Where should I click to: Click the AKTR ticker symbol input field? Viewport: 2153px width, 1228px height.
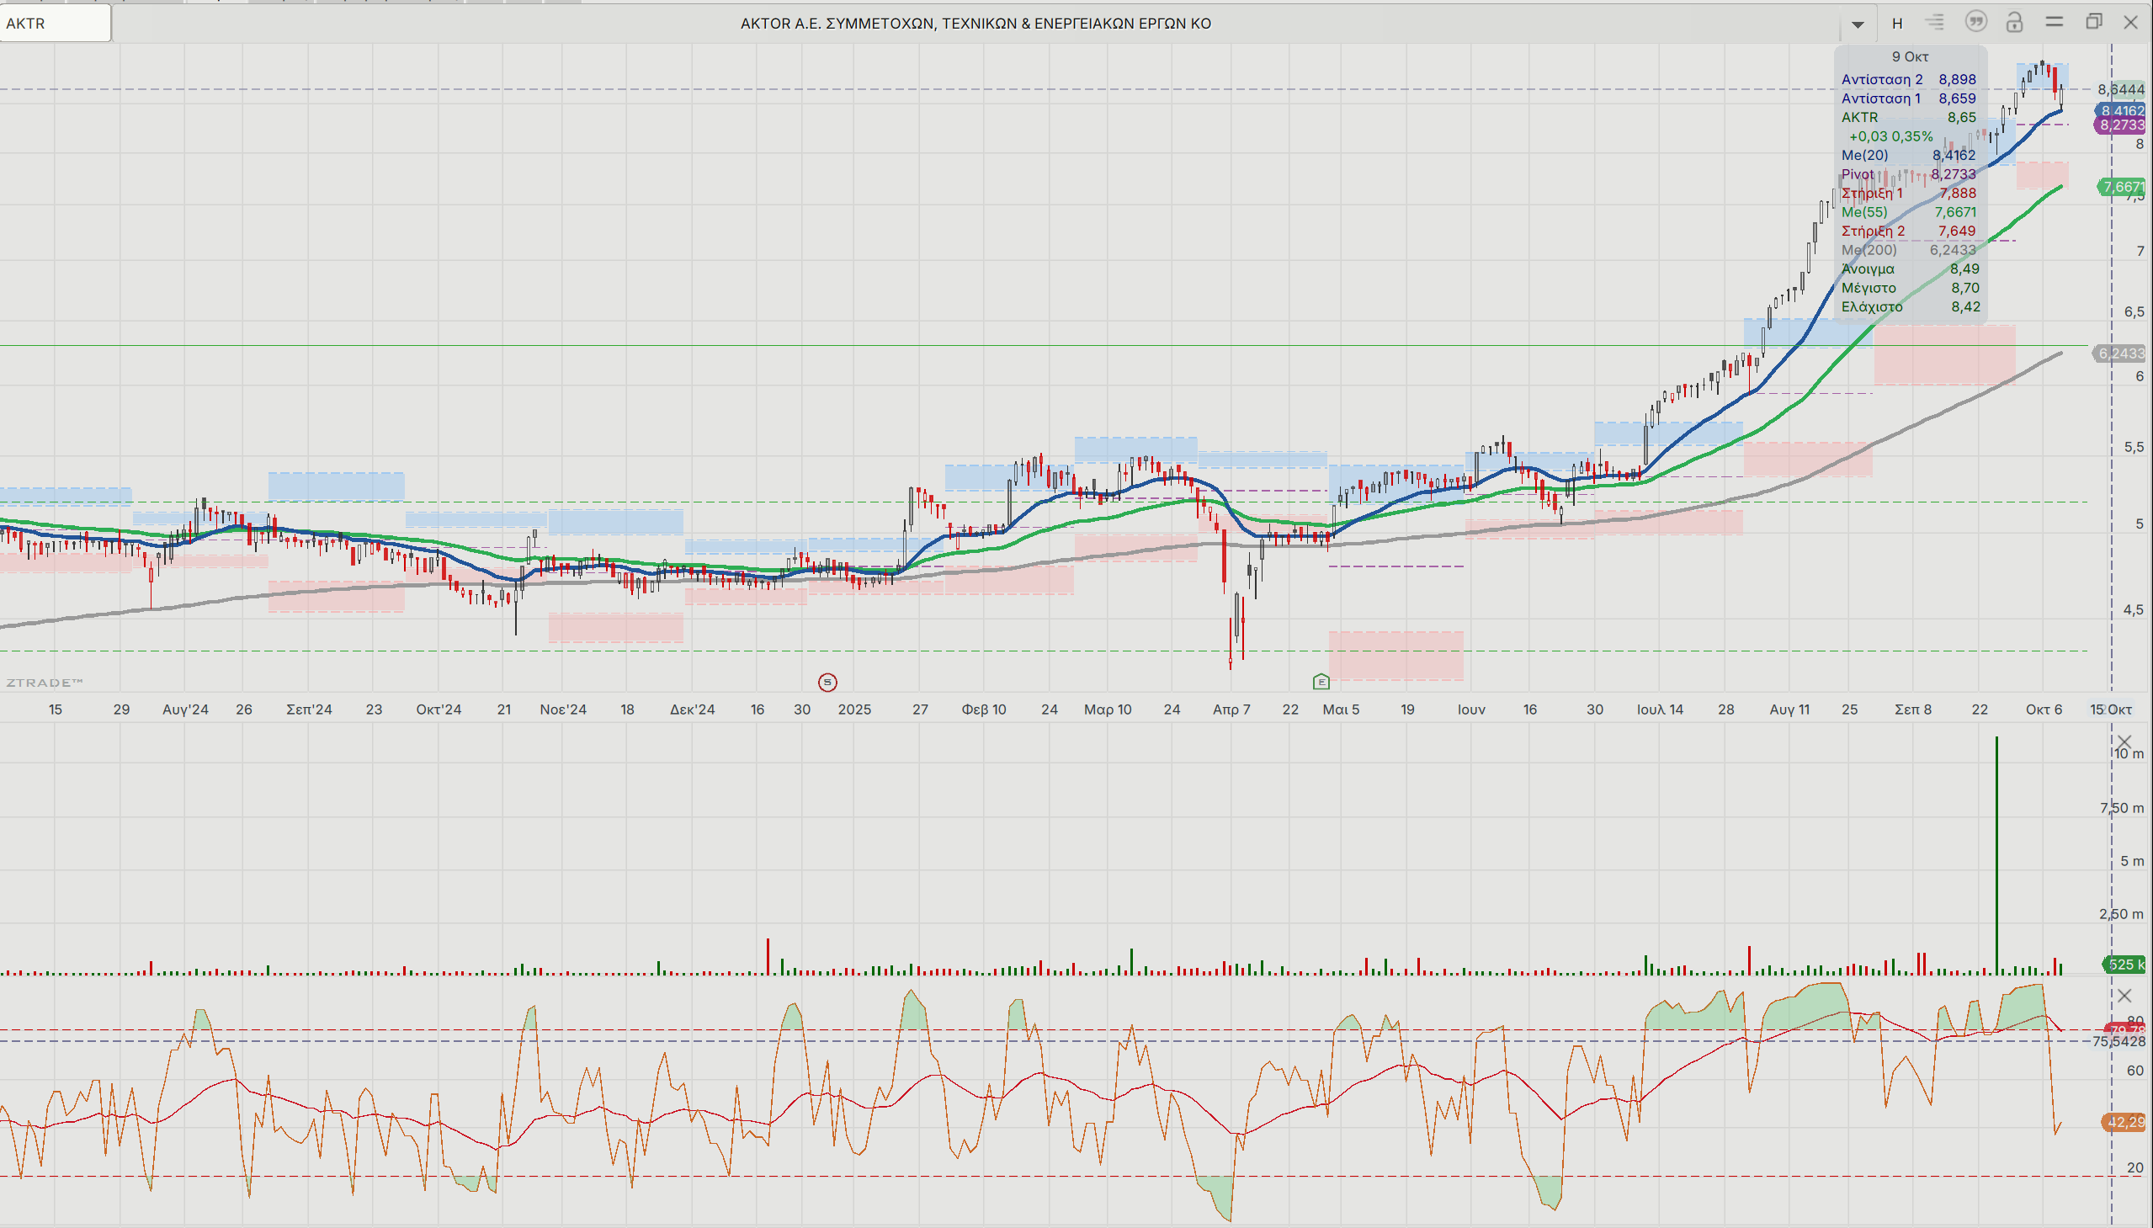[x=55, y=23]
